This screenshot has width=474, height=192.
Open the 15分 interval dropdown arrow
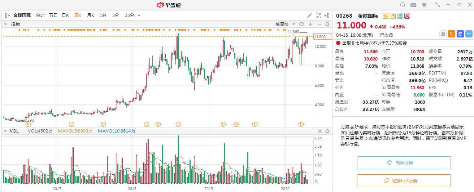(x=139, y=15)
